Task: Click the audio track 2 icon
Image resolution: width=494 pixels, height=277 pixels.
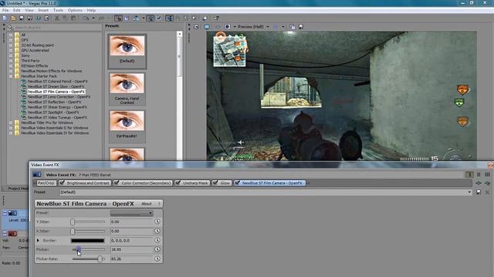Action: [12, 234]
